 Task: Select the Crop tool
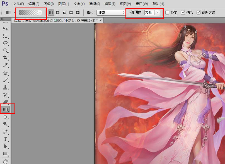(x=5, y=57)
